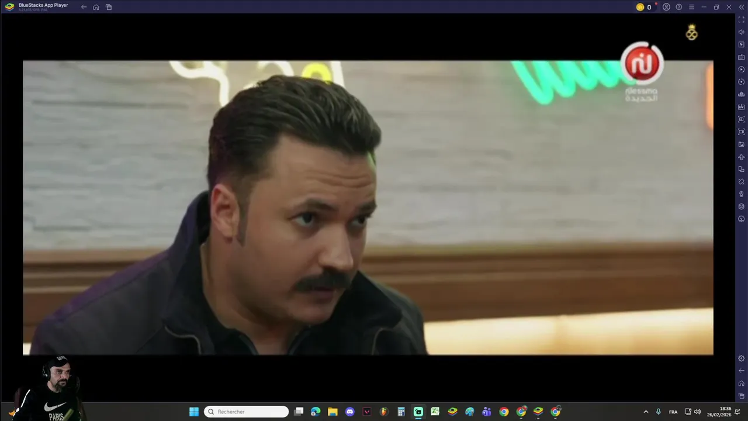
Task: Click the sidebar recents icon at bottom
Action: (x=741, y=396)
